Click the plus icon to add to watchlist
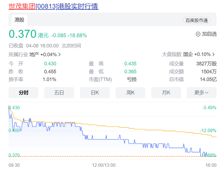Image resolution: width=222 pixels, height=169 pixels. [198, 34]
